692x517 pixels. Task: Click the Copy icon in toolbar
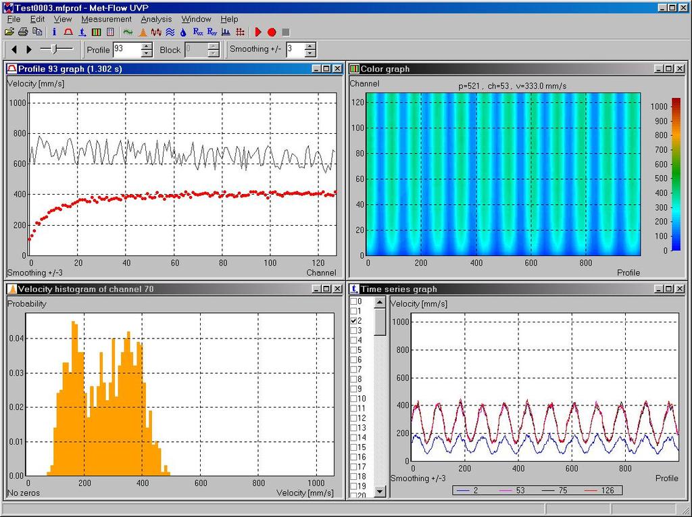pyautogui.click(x=38, y=32)
